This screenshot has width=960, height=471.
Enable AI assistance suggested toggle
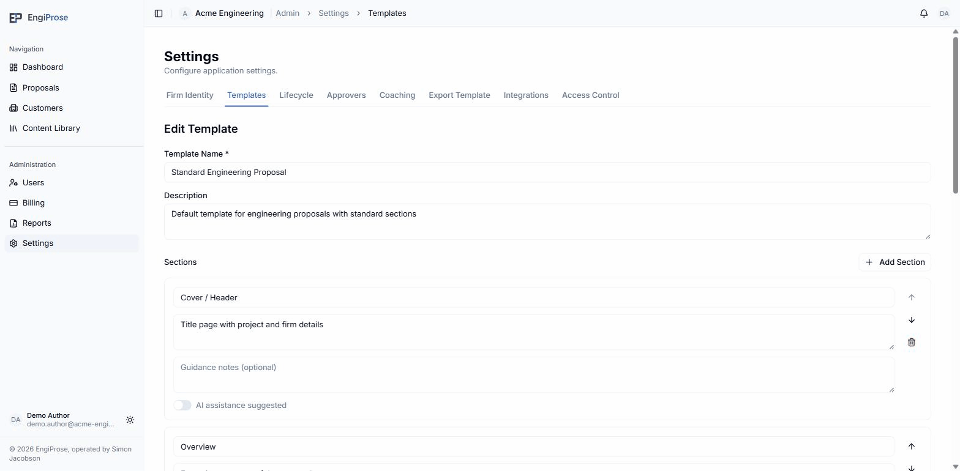coord(182,406)
